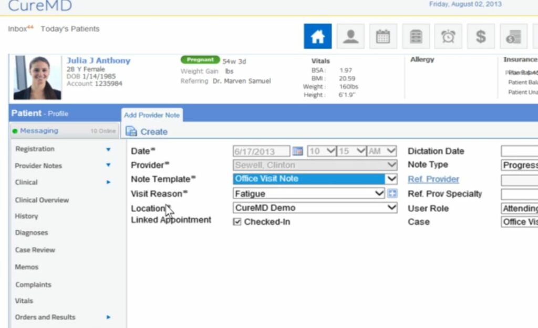The image size is (538, 328).
Task: Open History in sidebar
Action: click(x=26, y=216)
